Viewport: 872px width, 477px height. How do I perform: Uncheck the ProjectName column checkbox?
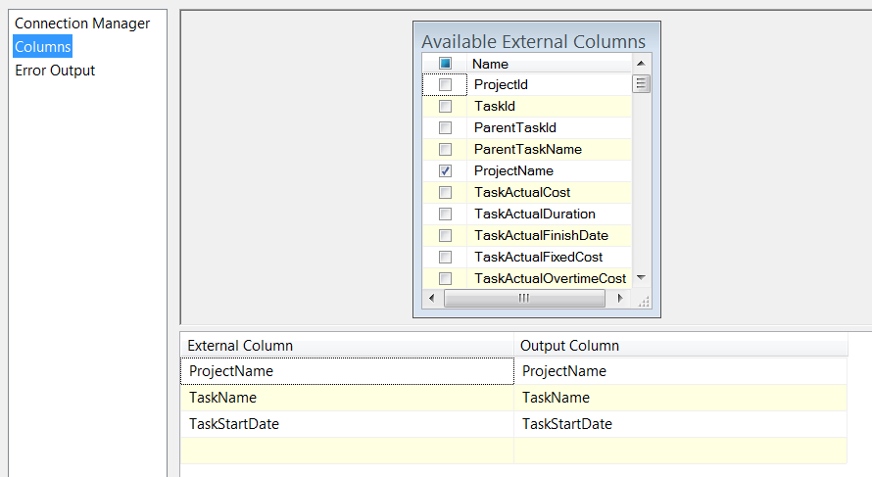445,171
